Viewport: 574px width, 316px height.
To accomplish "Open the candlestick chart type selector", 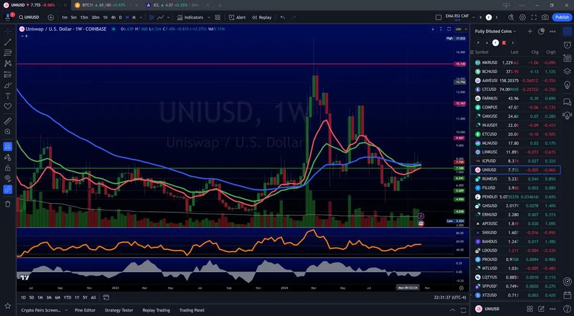I will pyautogui.click(x=152, y=17).
